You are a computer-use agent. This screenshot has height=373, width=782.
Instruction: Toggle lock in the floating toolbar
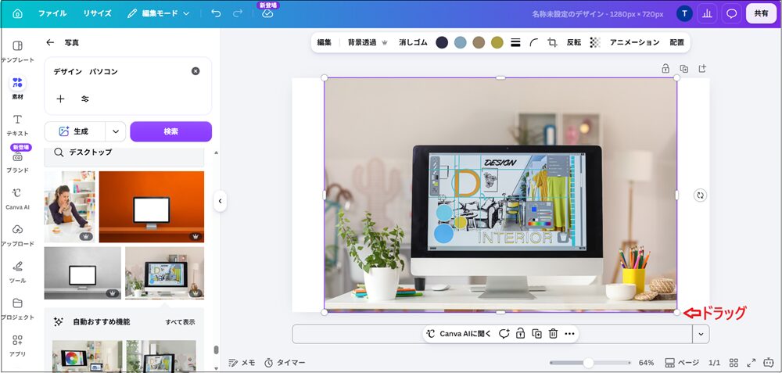(x=520, y=334)
